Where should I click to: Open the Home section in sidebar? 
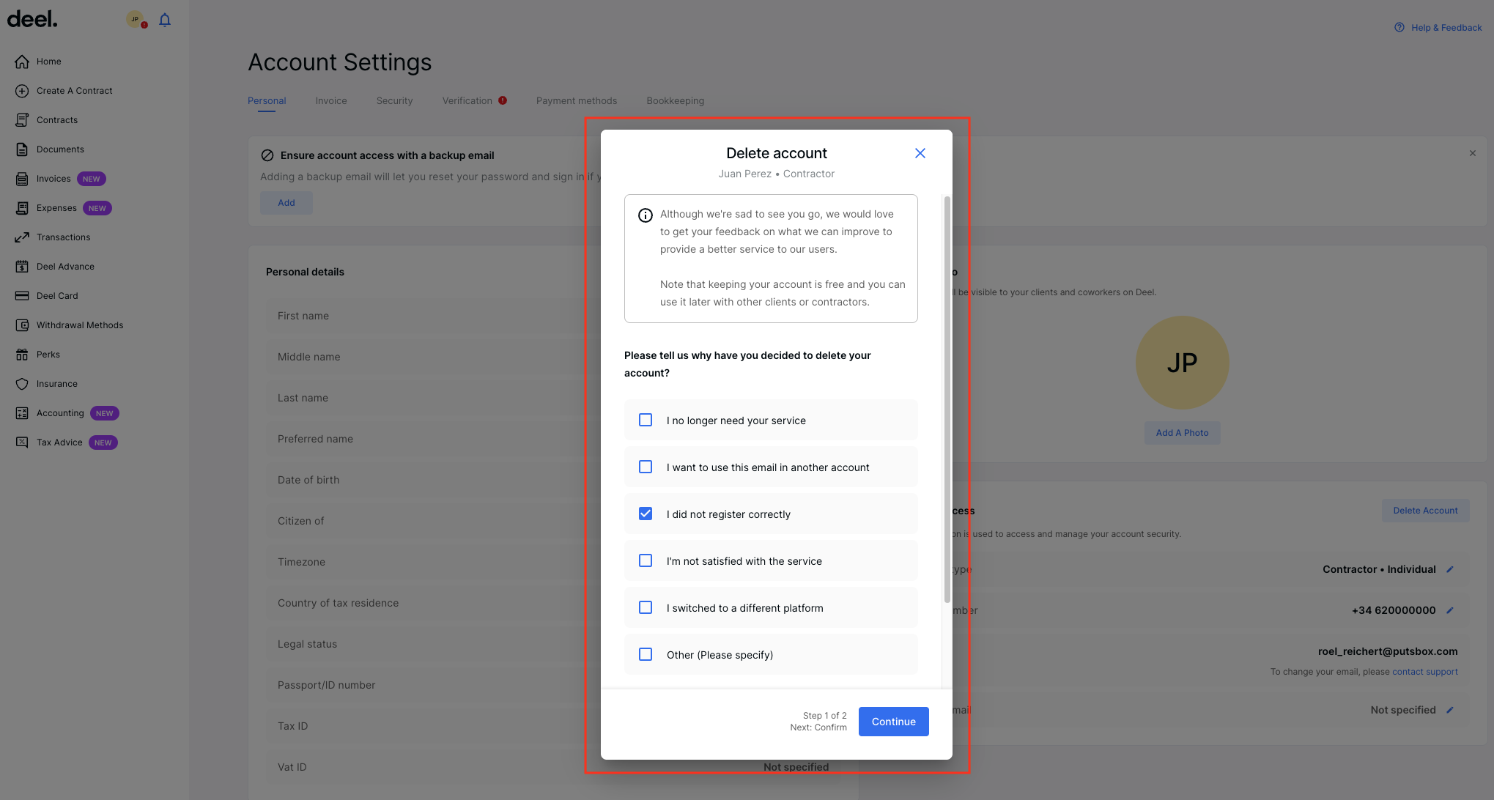48,62
